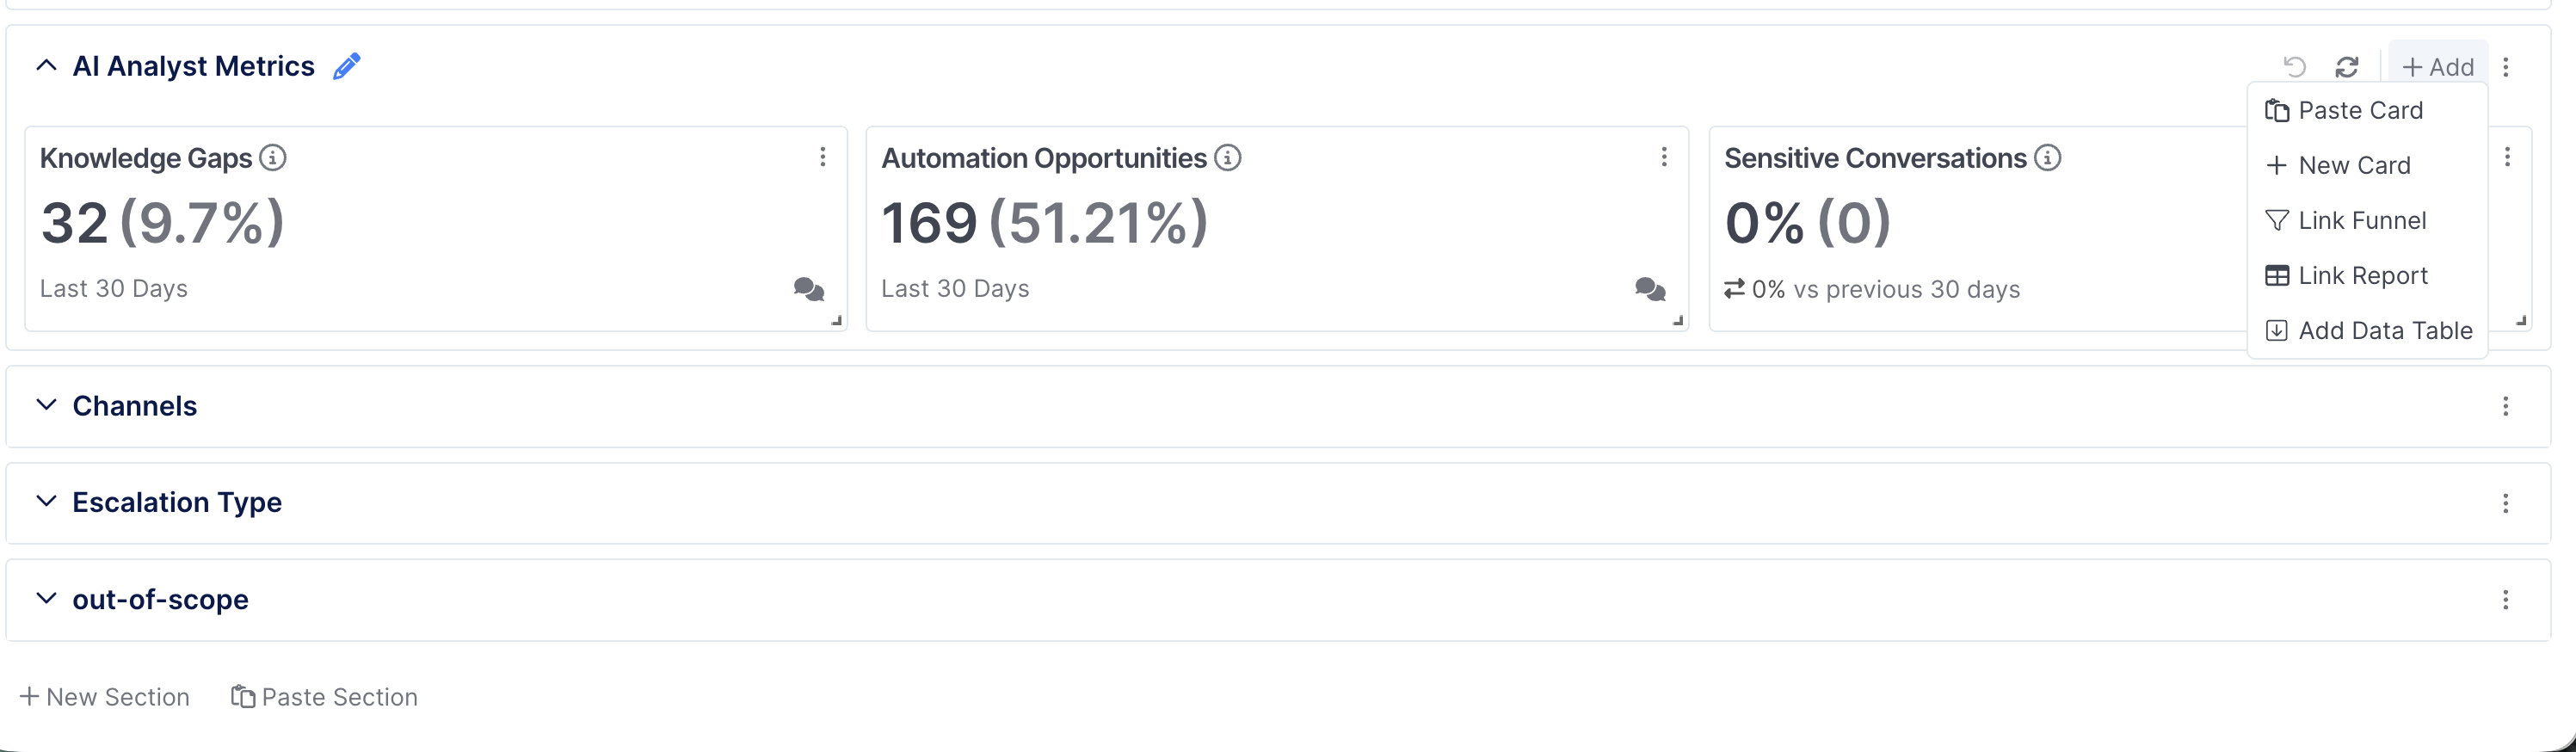The width and height of the screenshot is (2576, 752).
Task: Expand the out-of-scope section
Action: pyautogui.click(x=46, y=598)
